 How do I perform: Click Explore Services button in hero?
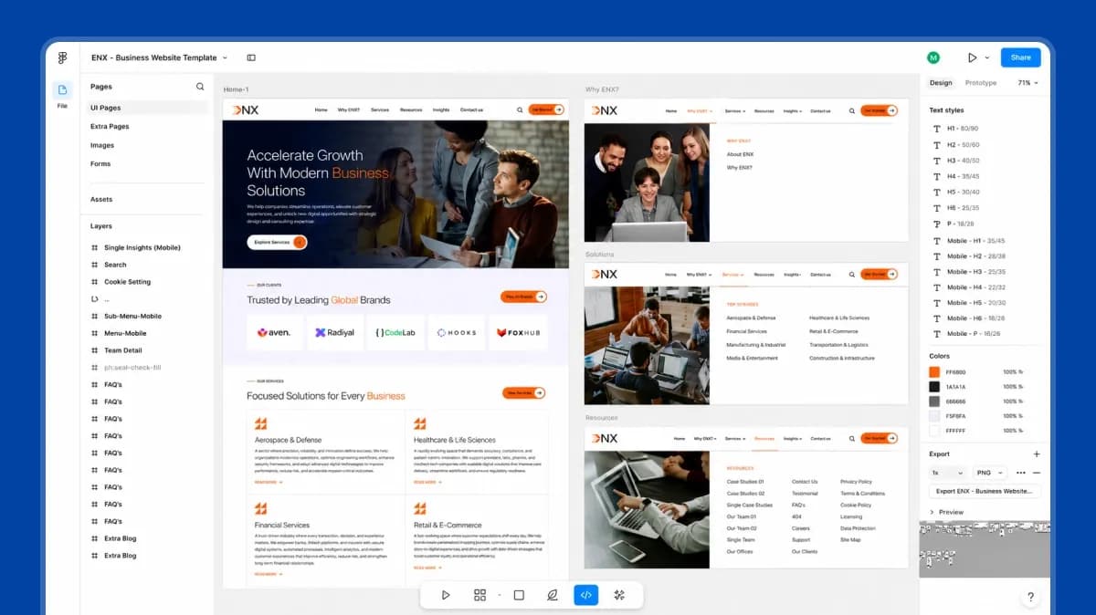277,242
